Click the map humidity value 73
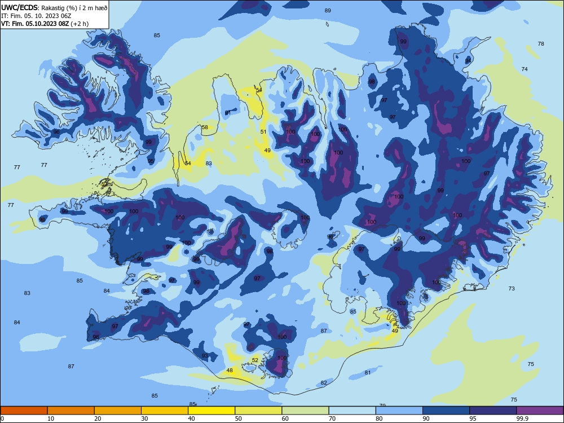This screenshot has width=564, height=423. (x=512, y=288)
